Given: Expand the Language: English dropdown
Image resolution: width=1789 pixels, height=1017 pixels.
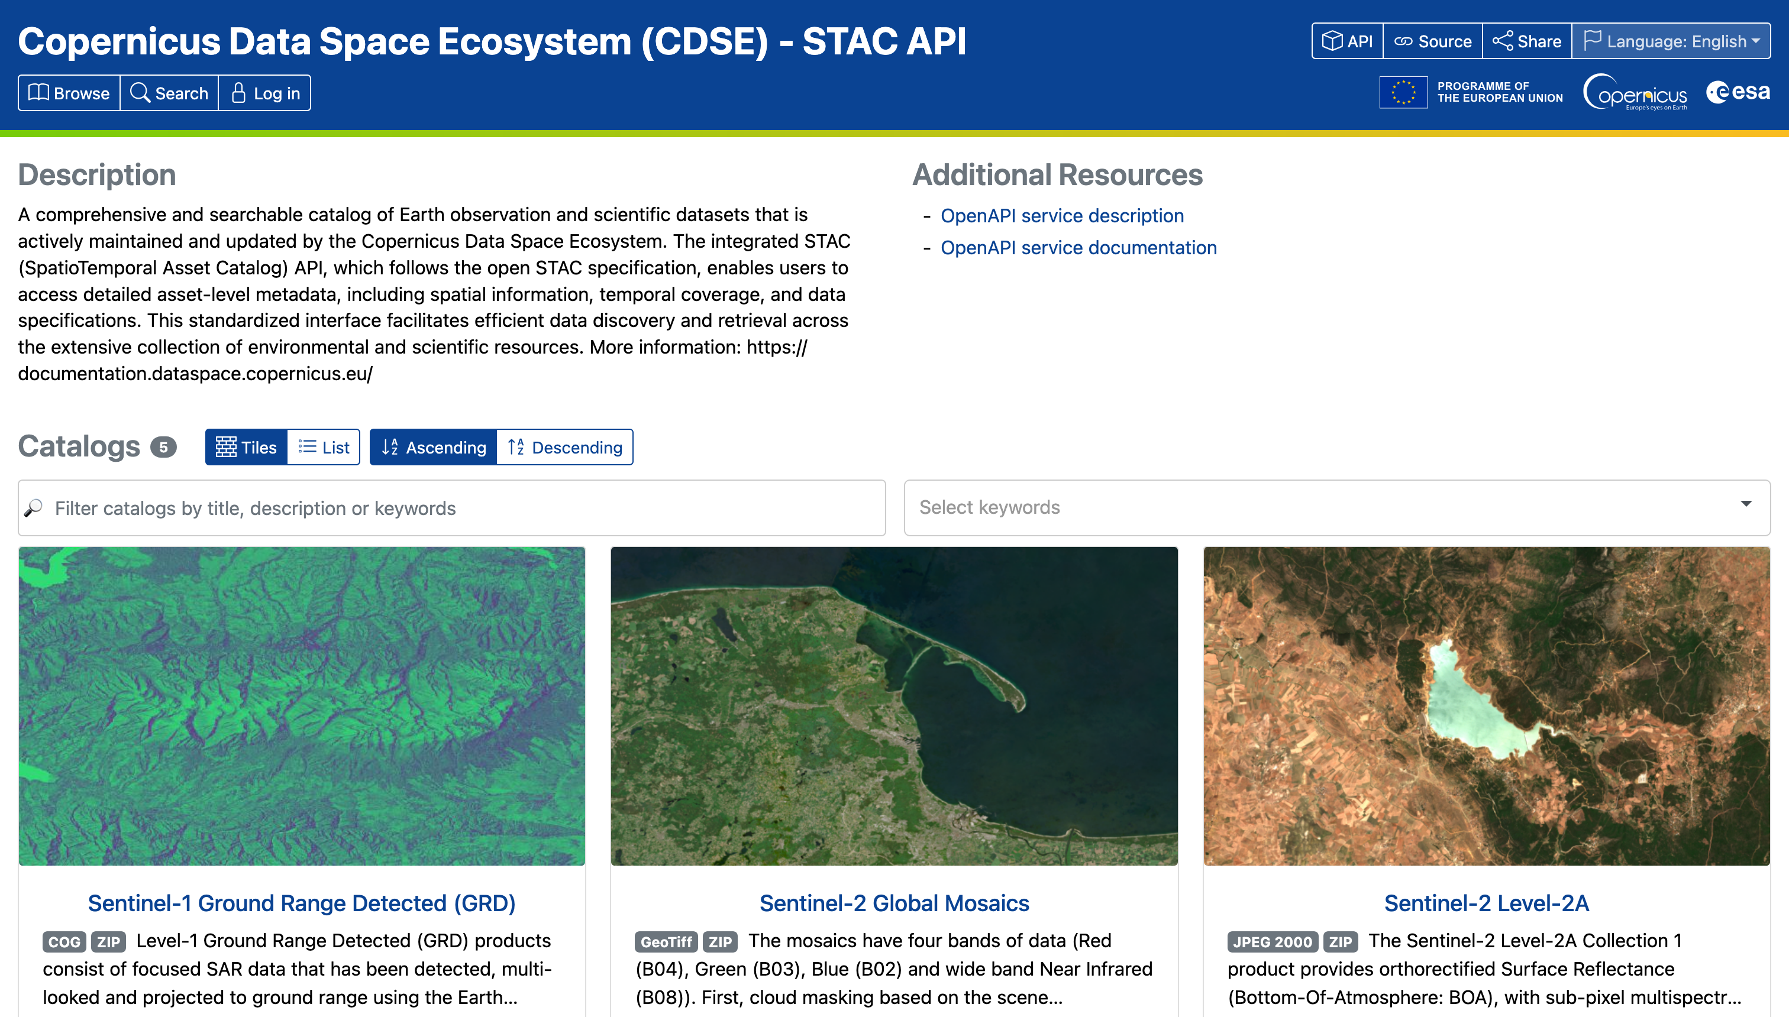Looking at the screenshot, I should [x=1672, y=41].
